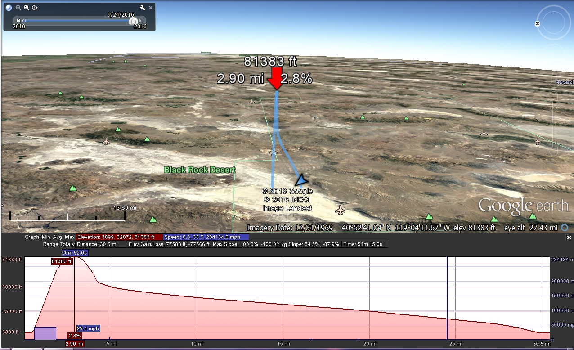The image size is (574, 350).
Task: Close the time slider panel
Action: 151,8
